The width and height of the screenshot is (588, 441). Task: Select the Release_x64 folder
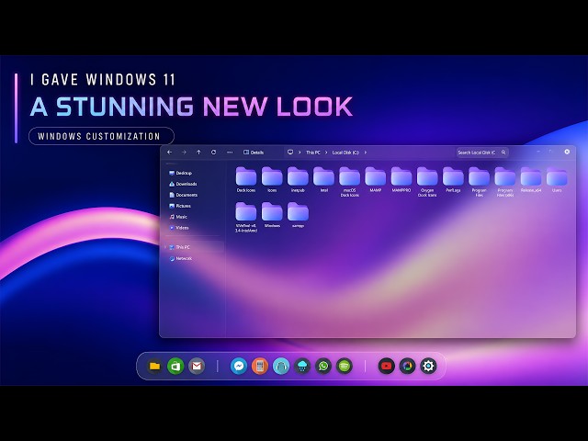531,180
